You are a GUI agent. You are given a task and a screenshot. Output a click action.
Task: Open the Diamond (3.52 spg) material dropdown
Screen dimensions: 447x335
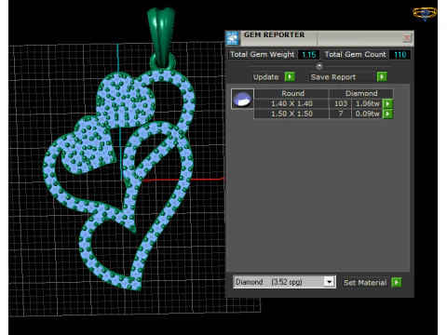[x=329, y=282]
